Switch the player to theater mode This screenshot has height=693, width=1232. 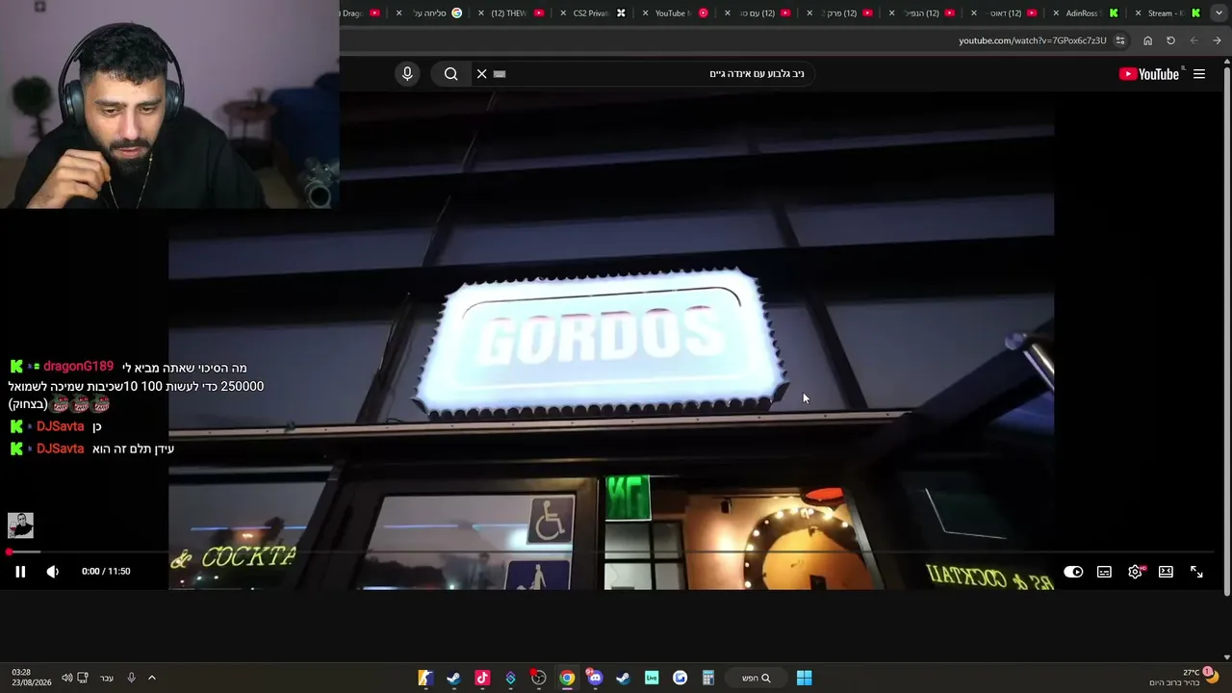[x=1166, y=572]
